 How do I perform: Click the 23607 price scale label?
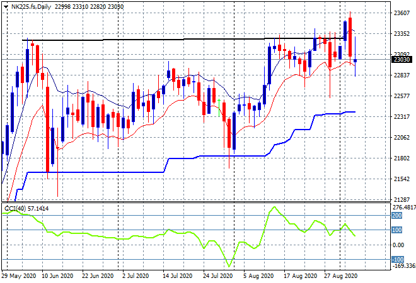402,13
